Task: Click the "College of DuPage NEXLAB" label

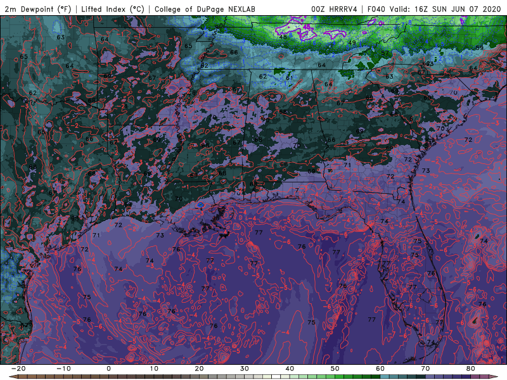Action: 205,9
